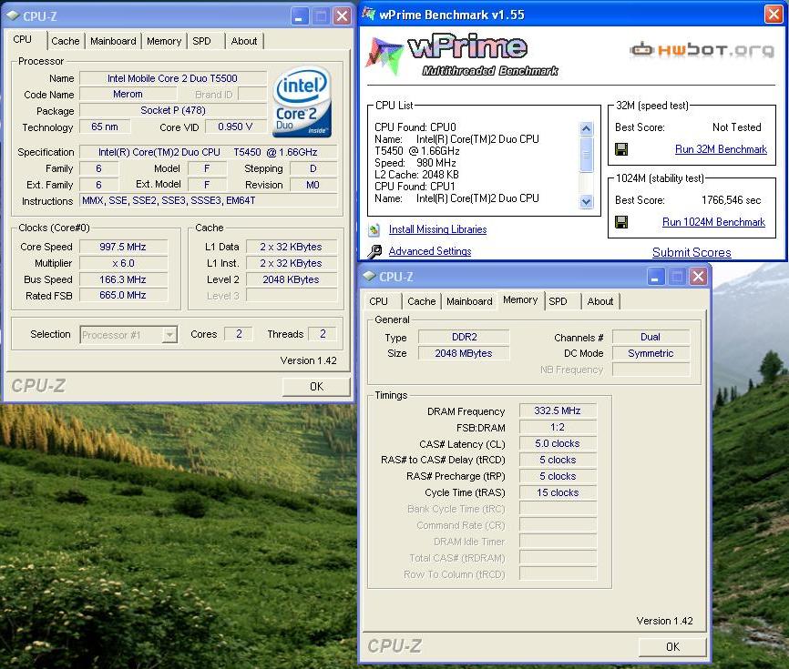789x669 pixels.
Task: Start the Run 1024M Benchmark link
Action: (x=713, y=222)
